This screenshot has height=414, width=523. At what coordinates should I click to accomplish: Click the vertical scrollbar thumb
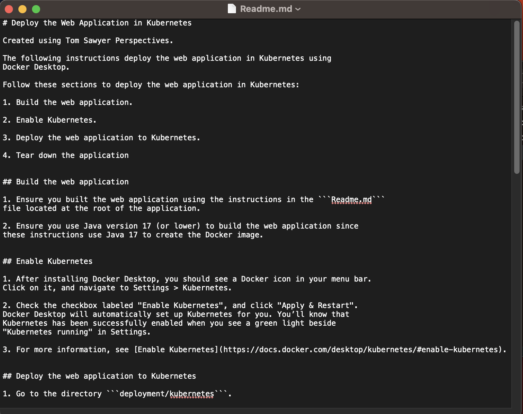coord(517,97)
